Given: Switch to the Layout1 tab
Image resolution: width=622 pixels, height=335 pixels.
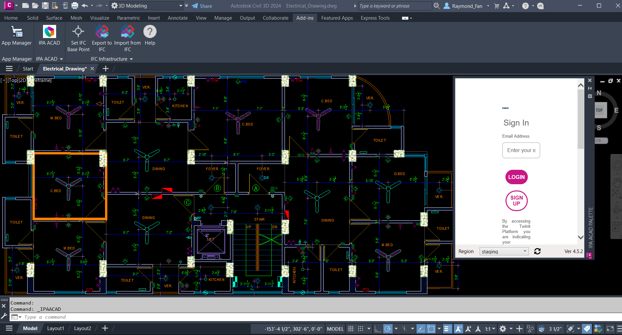Looking at the screenshot, I should (x=55, y=328).
